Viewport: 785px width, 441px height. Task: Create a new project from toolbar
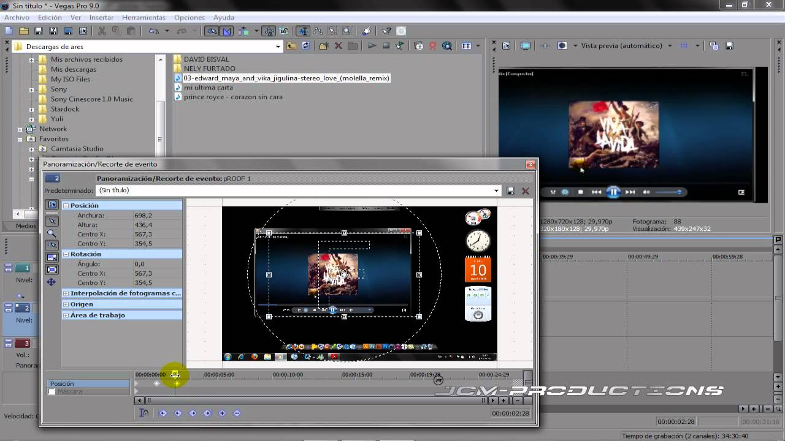pyautogui.click(x=9, y=31)
